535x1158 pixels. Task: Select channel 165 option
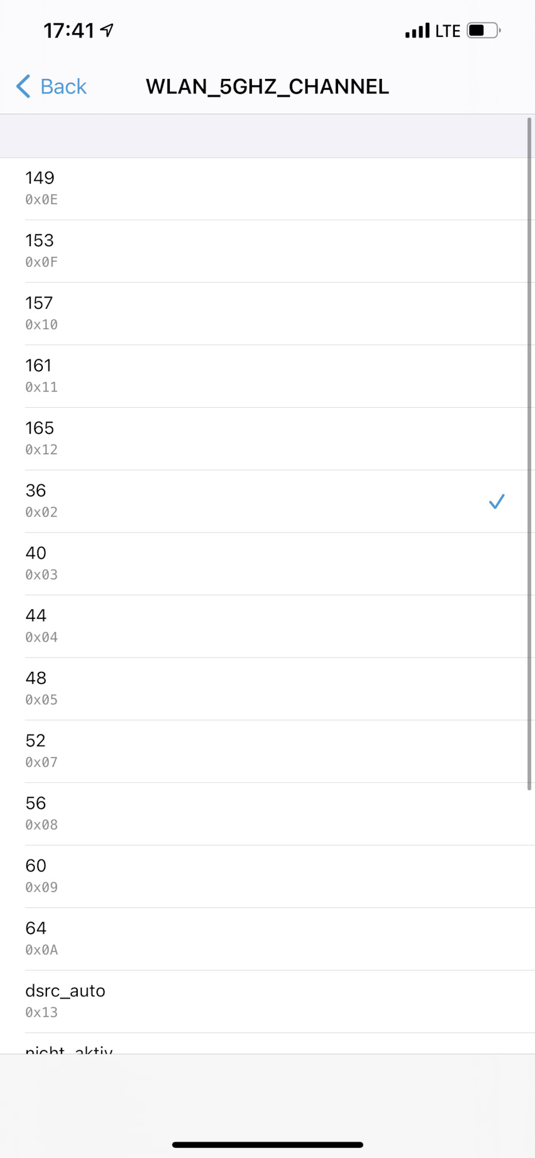(267, 438)
